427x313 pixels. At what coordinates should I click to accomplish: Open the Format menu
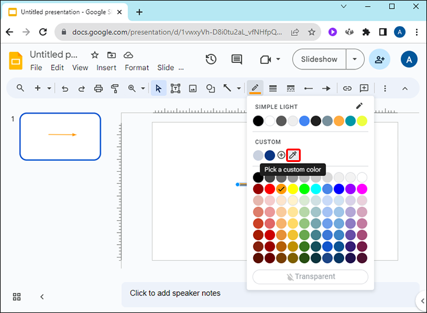point(137,68)
